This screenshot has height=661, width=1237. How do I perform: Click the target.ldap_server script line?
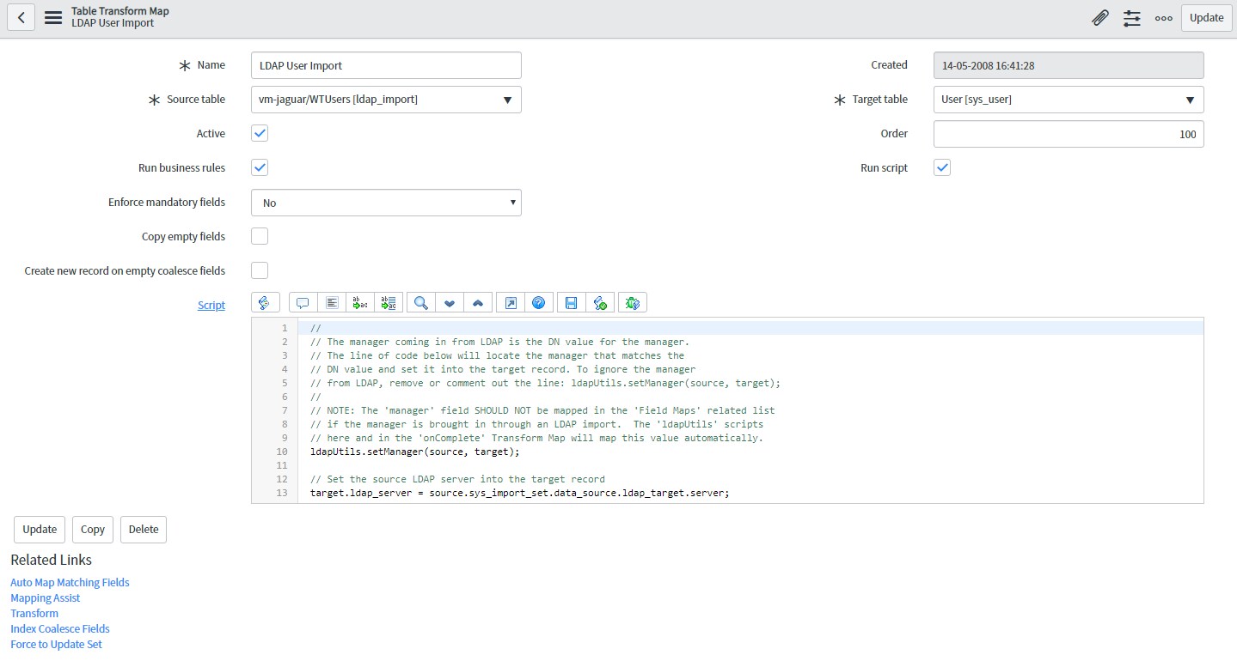click(x=519, y=493)
